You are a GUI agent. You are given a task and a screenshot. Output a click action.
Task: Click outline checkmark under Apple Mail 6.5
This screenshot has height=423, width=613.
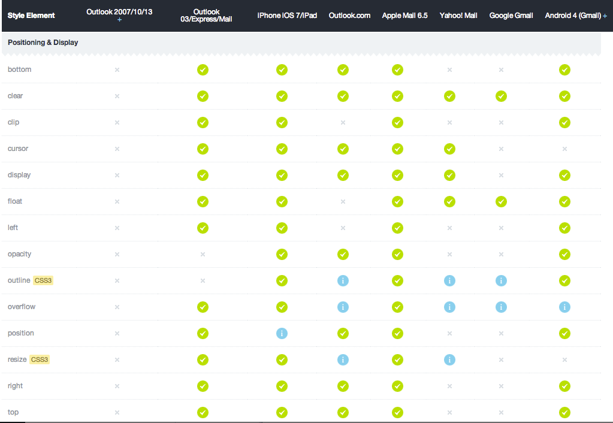tap(398, 280)
